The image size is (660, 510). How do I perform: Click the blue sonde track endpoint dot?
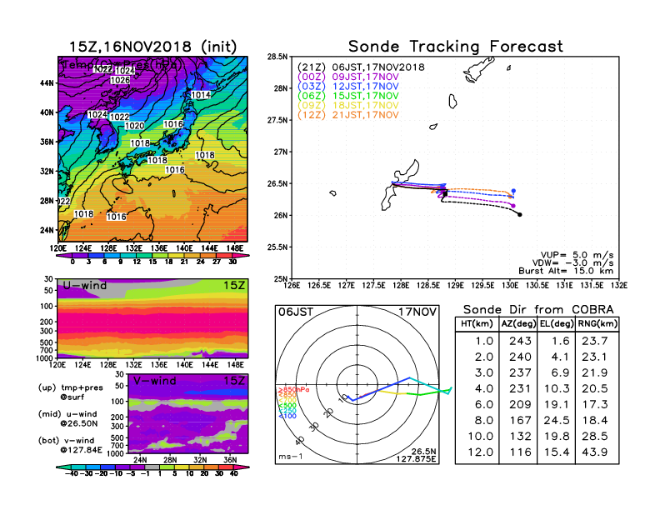tap(513, 191)
